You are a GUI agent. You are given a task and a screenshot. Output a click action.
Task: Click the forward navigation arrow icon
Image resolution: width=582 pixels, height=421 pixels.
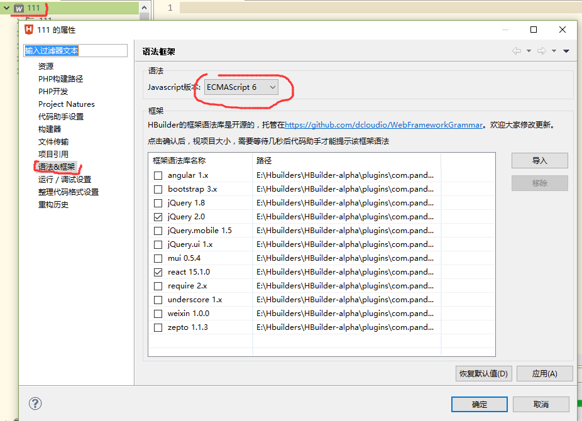[542, 51]
